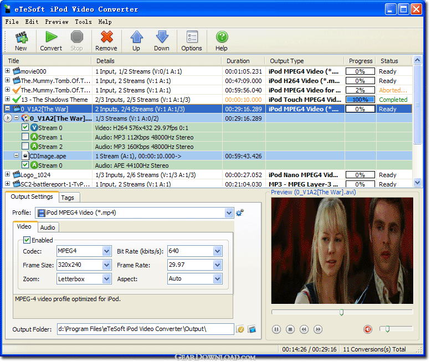This screenshot has width=431, height=362.
Task: Check the Stream 2 audio checkbox
Action: [25, 147]
